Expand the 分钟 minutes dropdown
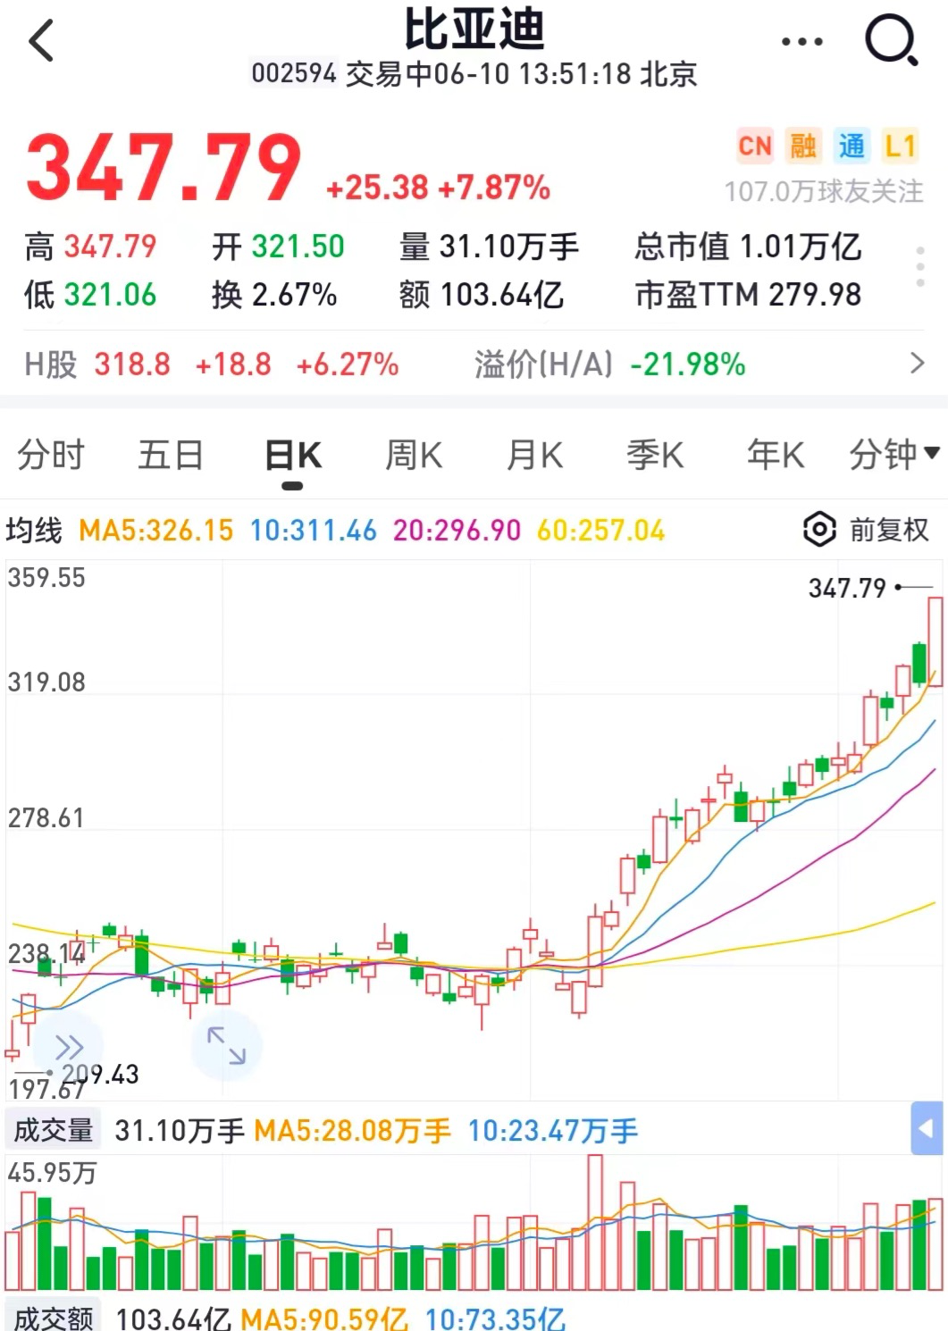Image resolution: width=948 pixels, height=1331 pixels. 893,455
